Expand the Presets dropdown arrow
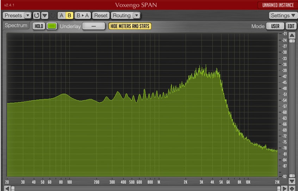This screenshot has height=191, width=298. pyautogui.click(x=28, y=15)
